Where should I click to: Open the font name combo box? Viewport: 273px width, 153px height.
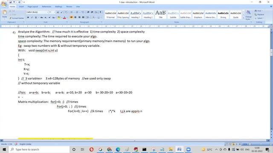pos(37,12)
